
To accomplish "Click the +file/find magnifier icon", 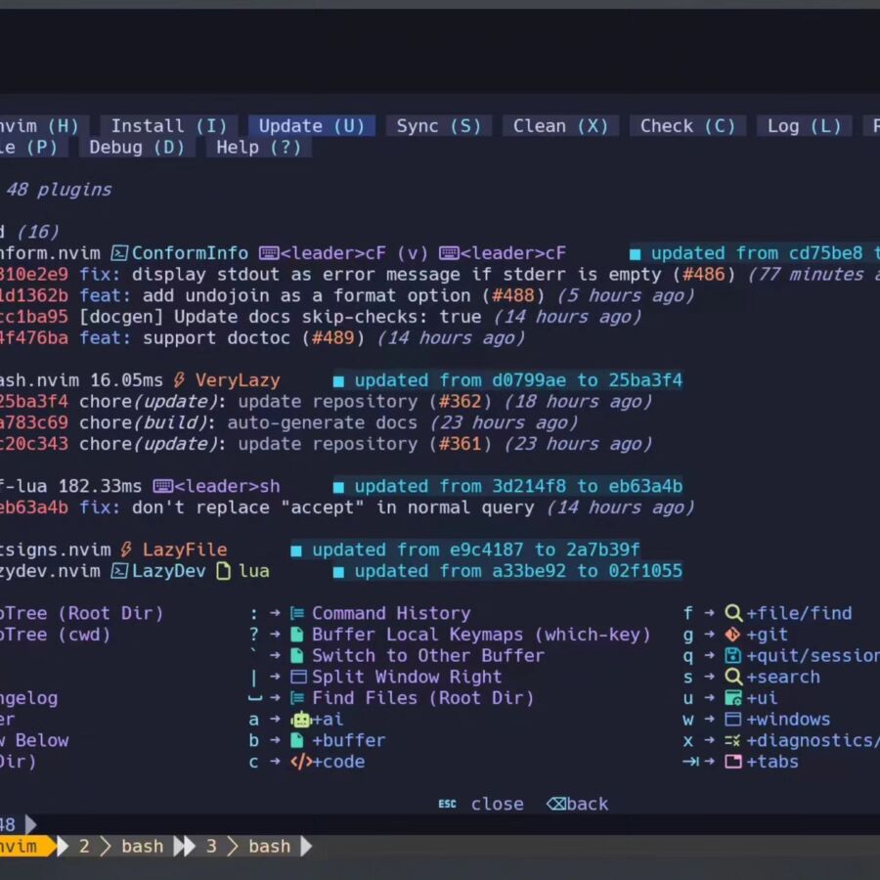I will coord(733,613).
